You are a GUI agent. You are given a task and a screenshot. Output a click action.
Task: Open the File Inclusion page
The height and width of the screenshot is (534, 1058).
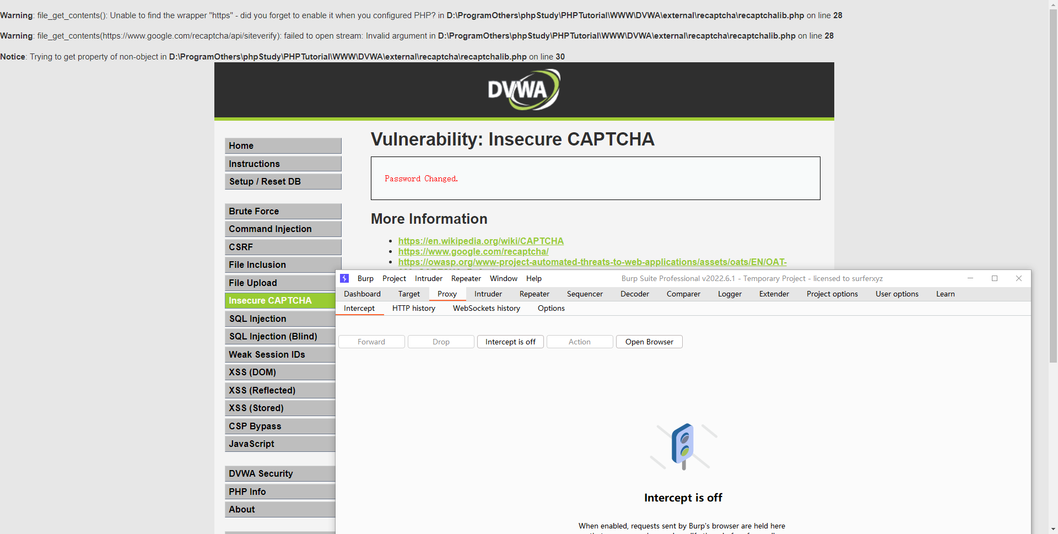point(283,265)
